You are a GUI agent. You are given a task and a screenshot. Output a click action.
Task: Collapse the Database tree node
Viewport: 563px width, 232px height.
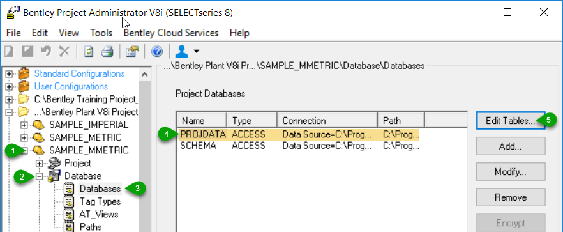pyautogui.click(x=39, y=176)
